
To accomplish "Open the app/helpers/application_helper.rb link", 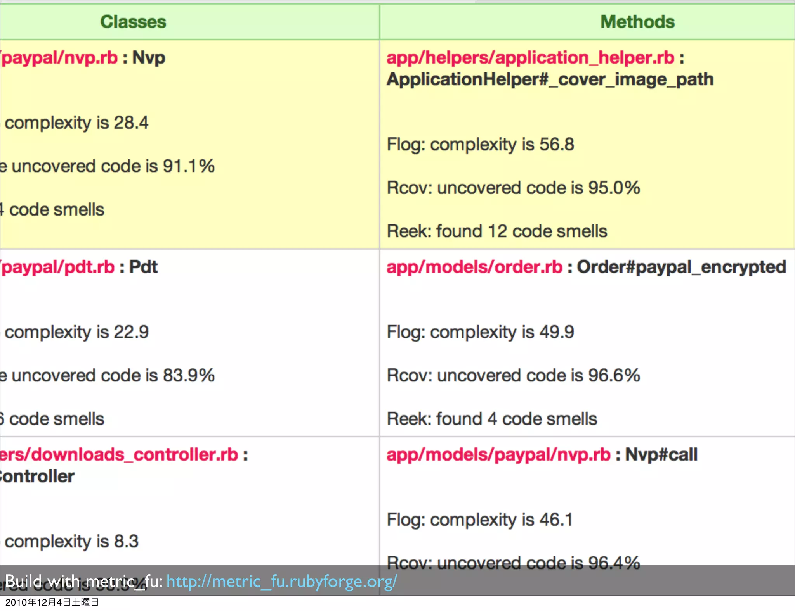I will click(x=530, y=58).
